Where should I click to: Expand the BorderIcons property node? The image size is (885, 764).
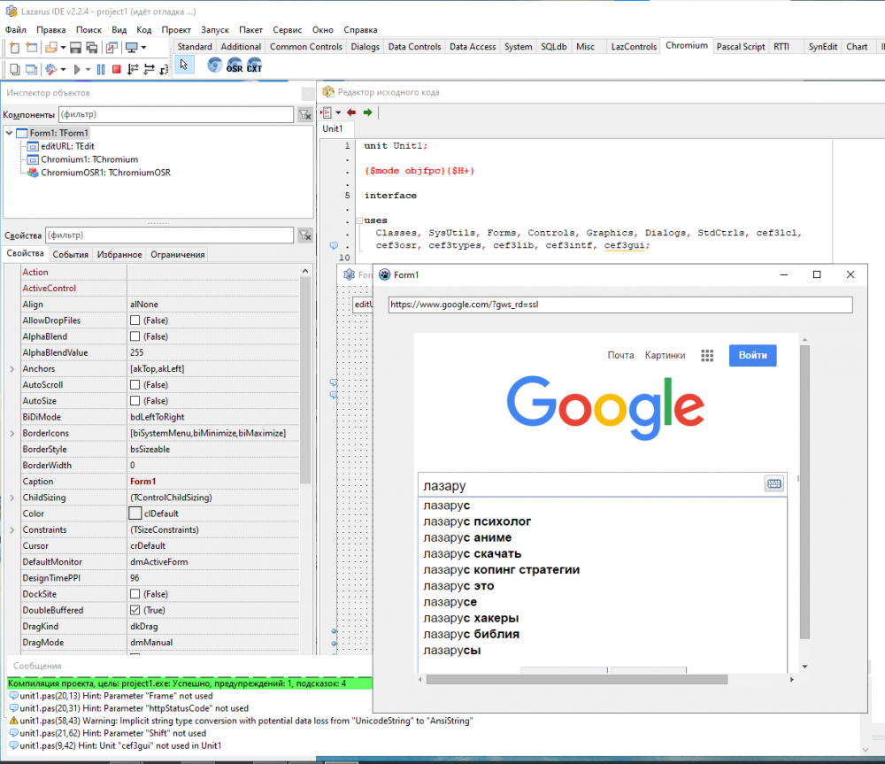coord(12,433)
